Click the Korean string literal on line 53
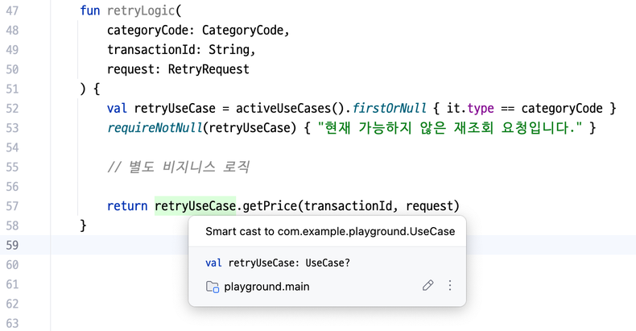 coord(449,128)
